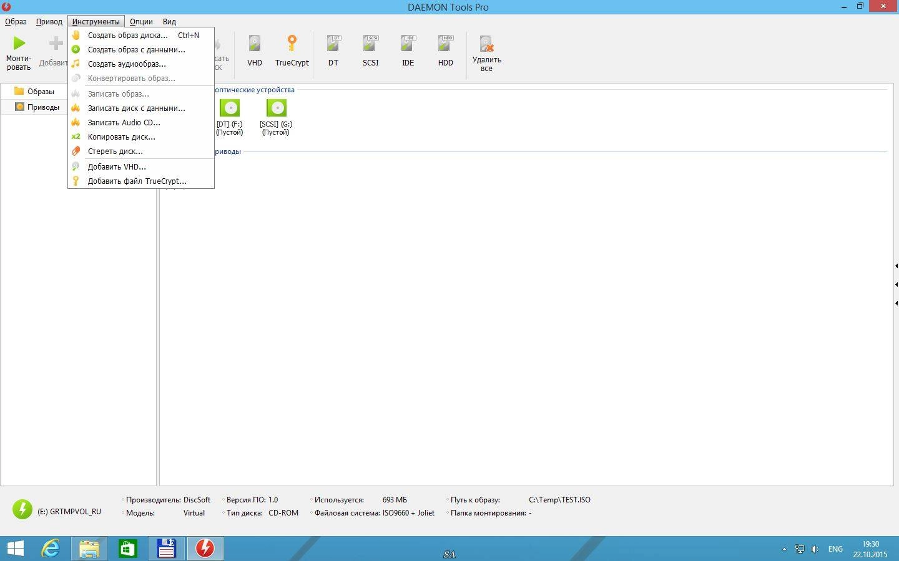Click the green Mount play icon
Screen dimensions: 899x561
pyautogui.click(x=19, y=43)
